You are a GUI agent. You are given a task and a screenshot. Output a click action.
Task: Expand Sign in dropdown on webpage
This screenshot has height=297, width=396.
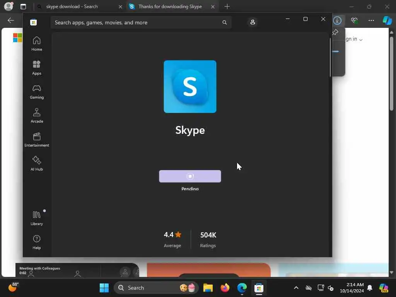tap(354, 39)
